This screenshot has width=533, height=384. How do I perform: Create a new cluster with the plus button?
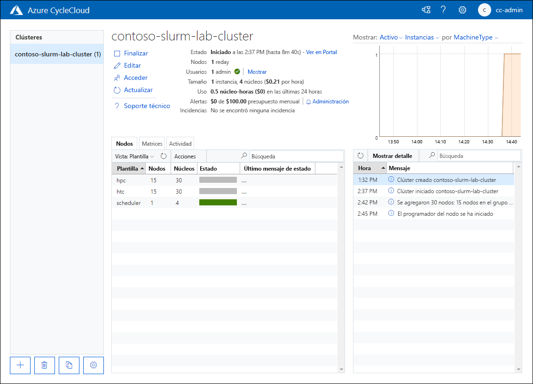click(x=20, y=365)
